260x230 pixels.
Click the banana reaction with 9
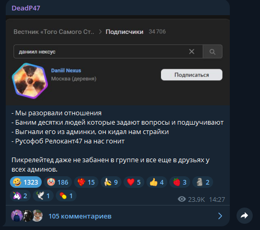pyautogui.click(x=111, y=182)
